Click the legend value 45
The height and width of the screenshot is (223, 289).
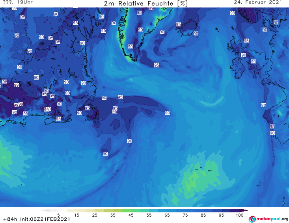131,215
